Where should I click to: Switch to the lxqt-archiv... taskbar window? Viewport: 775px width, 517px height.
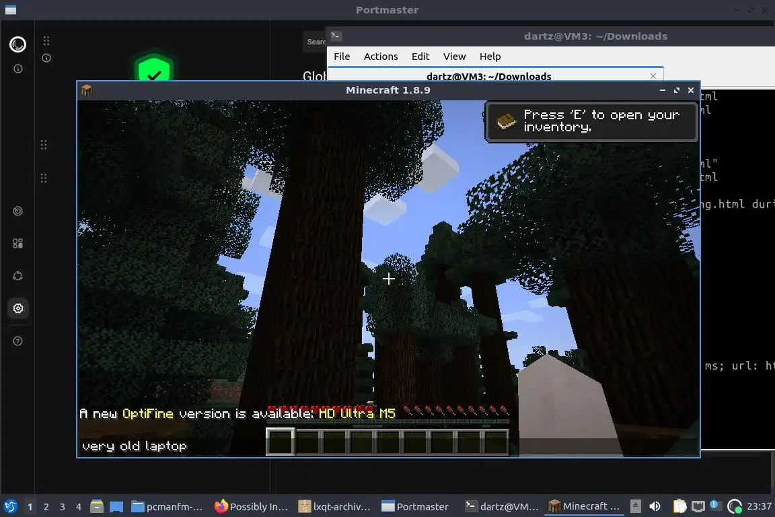tap(334, 507)
